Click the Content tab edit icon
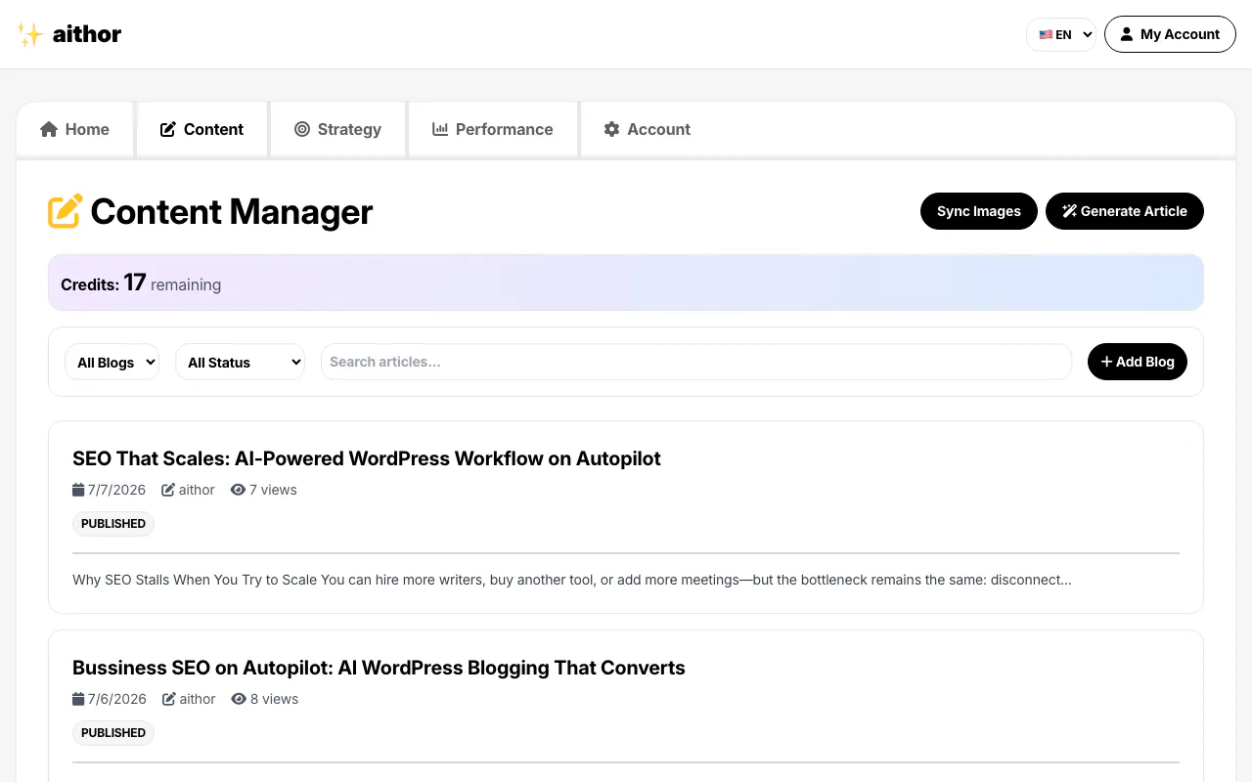Screen dimensions: 1252x782 (168, 129)
